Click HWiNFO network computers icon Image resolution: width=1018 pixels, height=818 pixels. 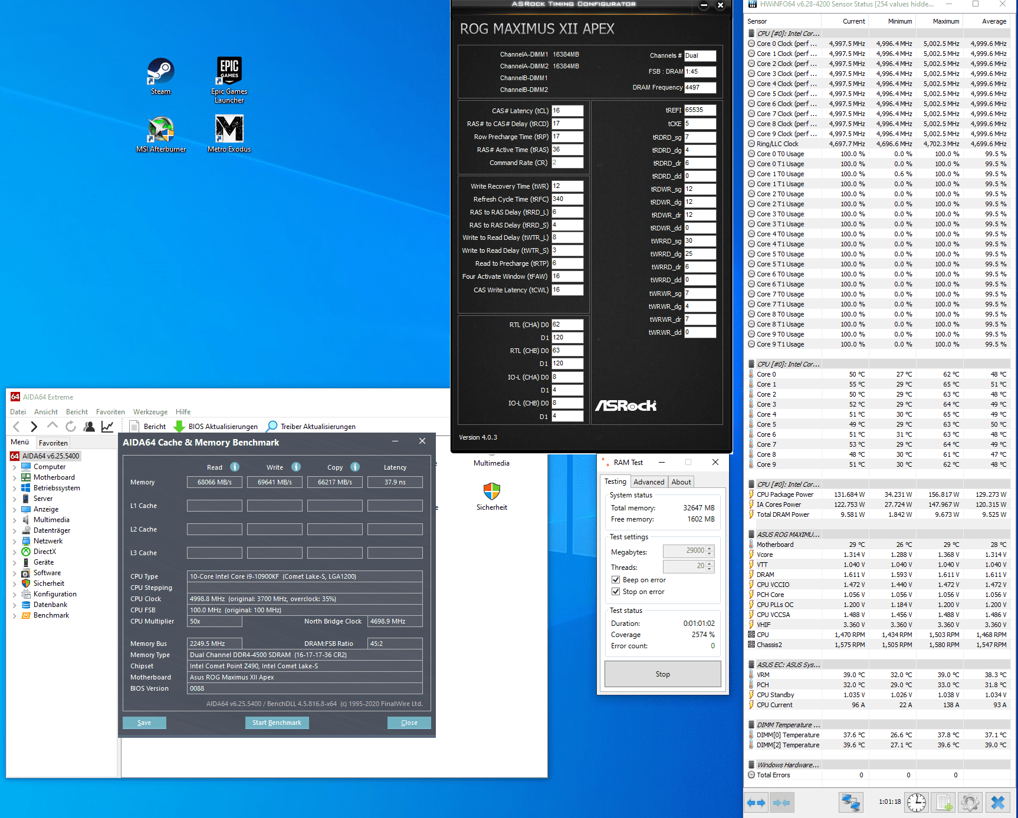pos(850,803)
